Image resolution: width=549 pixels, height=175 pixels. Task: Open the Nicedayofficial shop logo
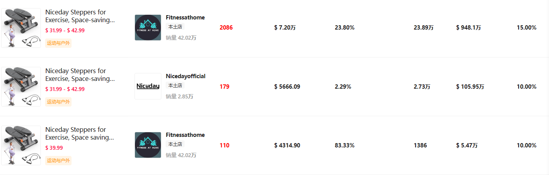click(x=148, y=86)
